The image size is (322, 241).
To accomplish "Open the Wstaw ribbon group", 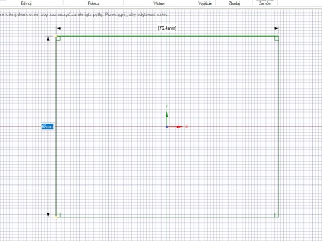I will 159,3.
